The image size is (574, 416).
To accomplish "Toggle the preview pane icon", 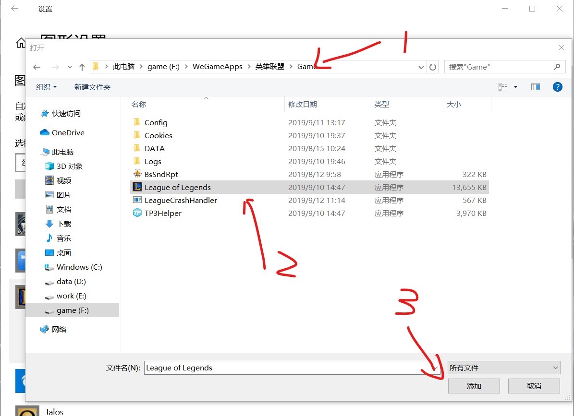I will (535, 87).
